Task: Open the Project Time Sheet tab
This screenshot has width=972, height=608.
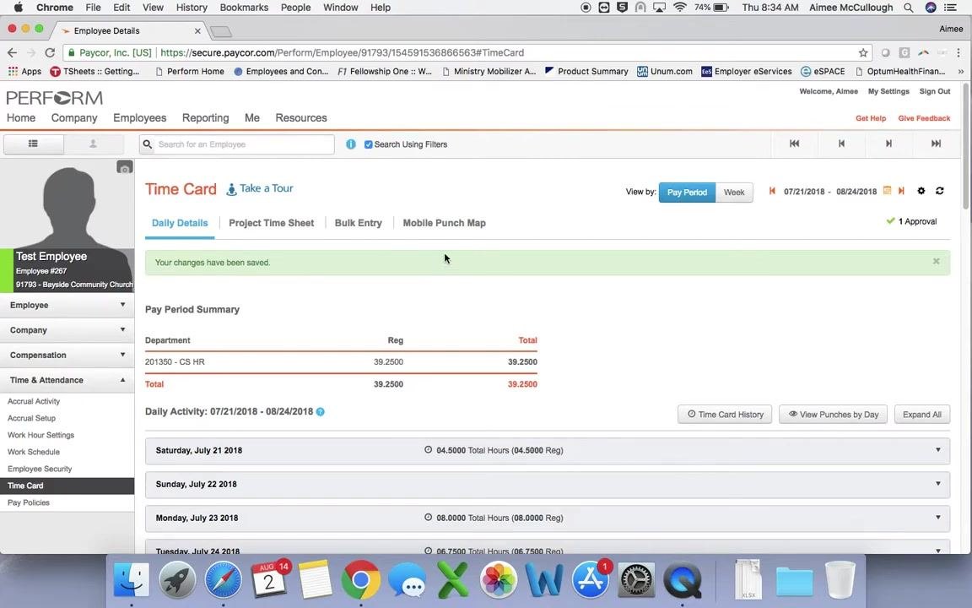Action: (x=272, y=223)
